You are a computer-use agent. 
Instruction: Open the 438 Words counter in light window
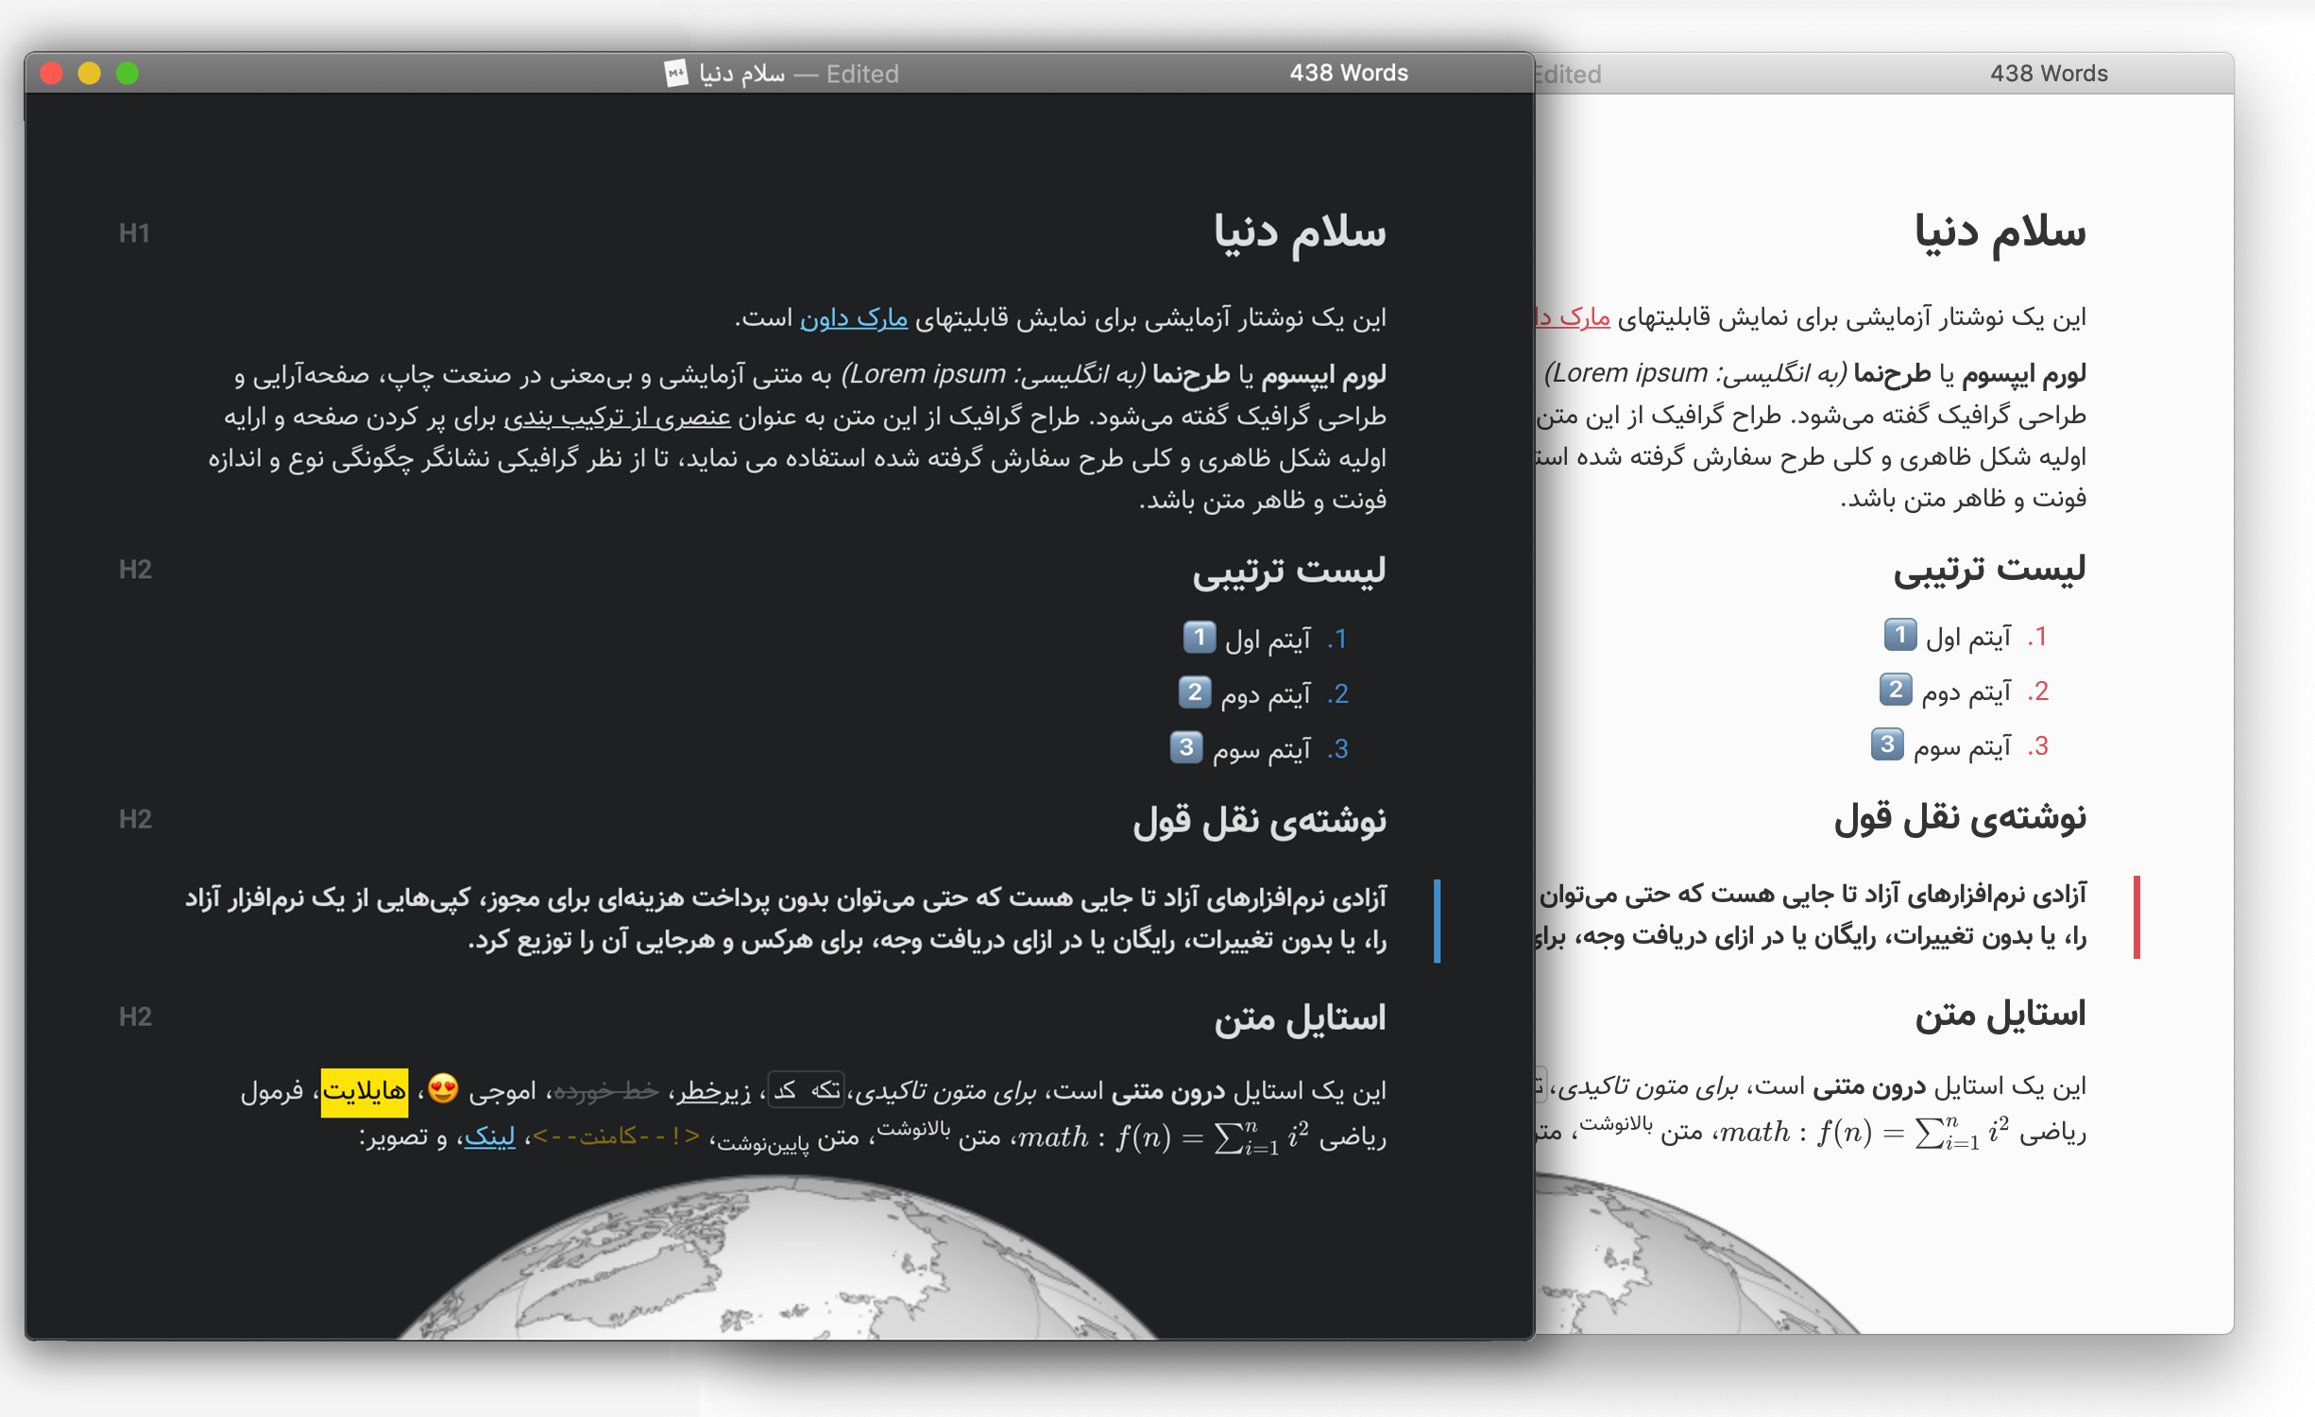(2048, 74)
